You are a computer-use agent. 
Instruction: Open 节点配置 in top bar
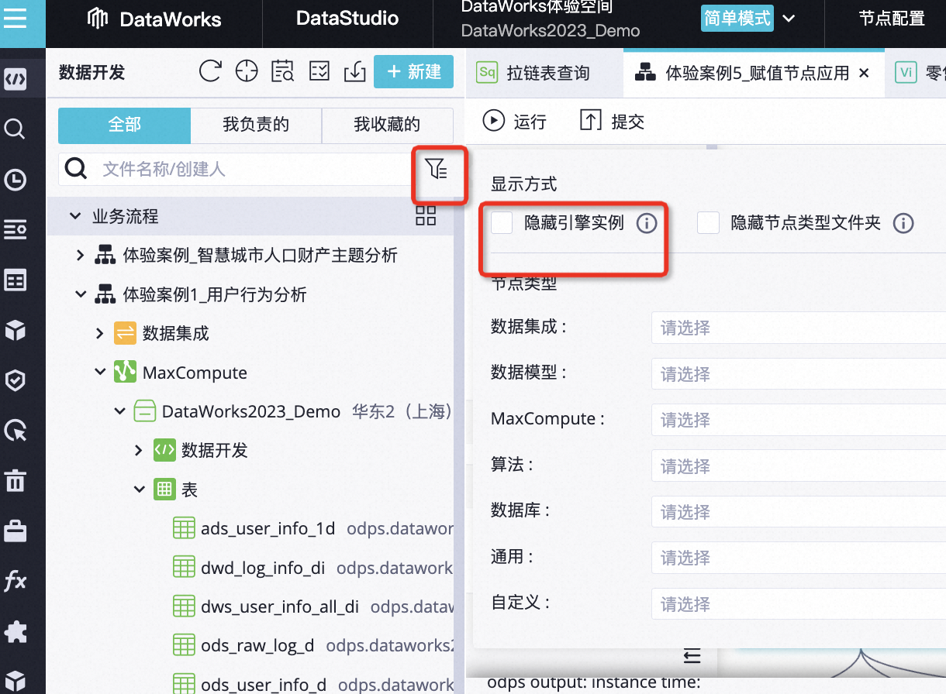click(892, 19)
